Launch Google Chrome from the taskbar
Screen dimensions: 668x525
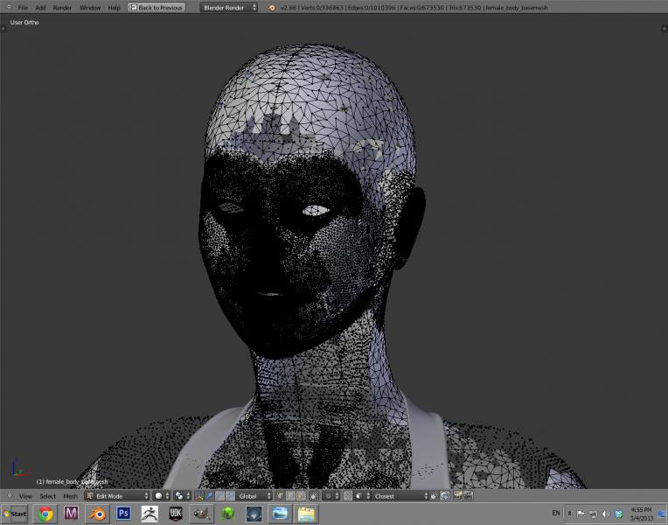point(45,514)
